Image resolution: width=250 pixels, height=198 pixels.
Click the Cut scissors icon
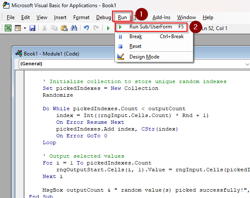click(x=44, y=28)
